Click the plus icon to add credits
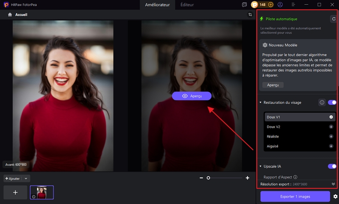Screen dimensions: 339x204 pos(271,5)
